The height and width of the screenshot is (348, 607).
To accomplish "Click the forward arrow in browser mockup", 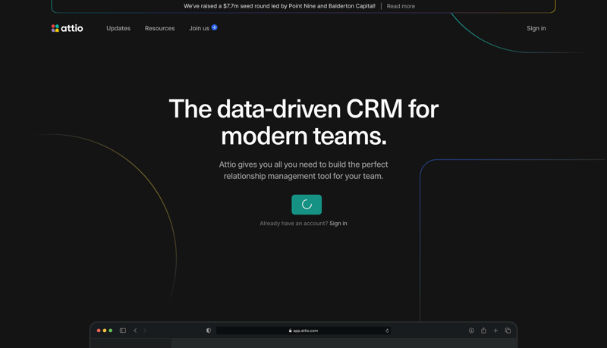I will point(146,331).
